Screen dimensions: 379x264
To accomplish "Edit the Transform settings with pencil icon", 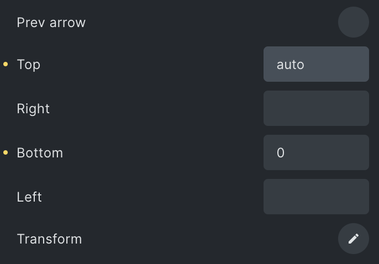I will tap(354, 239).
